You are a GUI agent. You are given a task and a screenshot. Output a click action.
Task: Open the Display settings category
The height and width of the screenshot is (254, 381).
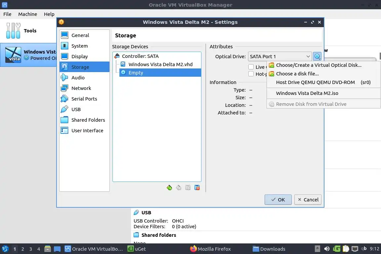coord(84,57)
